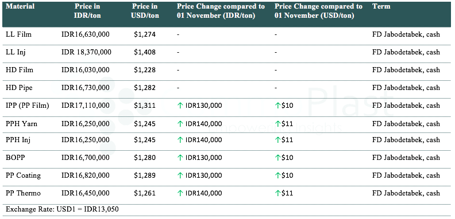Select the BOPP IDR16,700,000 price cell
The height and width of the screenshot is (219, 455).
coord(85,158)
